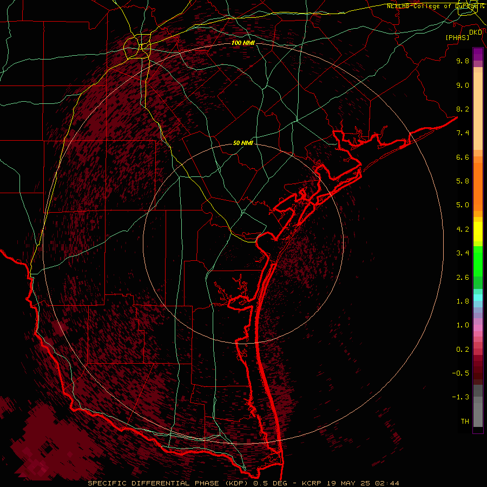Select the -0.5 scale value
This screenshot has width=487, height=487.
(x=460, y=373)
